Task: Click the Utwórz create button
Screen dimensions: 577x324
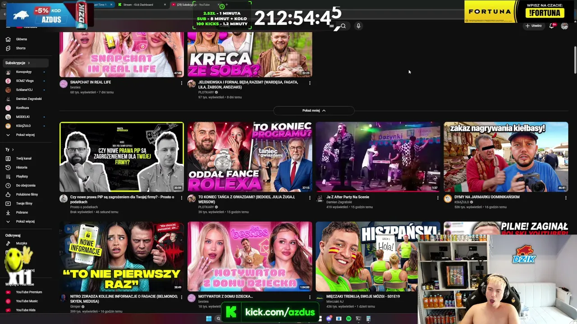Action: 534,26
